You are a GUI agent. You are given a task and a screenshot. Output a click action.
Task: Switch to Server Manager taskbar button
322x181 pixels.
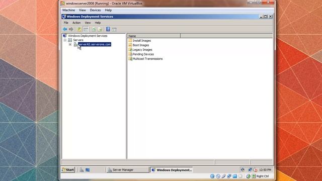click(x=128, y=170)
